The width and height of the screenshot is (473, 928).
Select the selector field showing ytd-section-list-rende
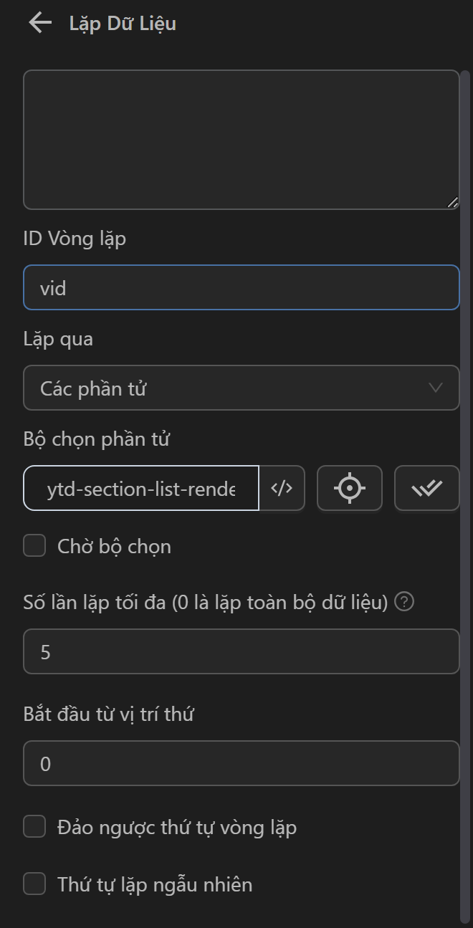click(x=140, y=488)
